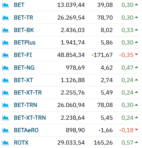This screenshot has height=148, width=142.
Task: Click the green up arrow for ROTX
Action: tap(136, 142)
